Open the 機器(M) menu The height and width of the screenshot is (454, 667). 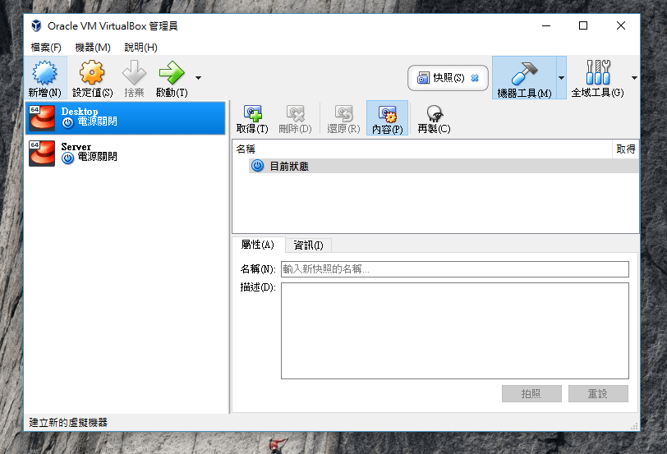(x=93, y=47)
